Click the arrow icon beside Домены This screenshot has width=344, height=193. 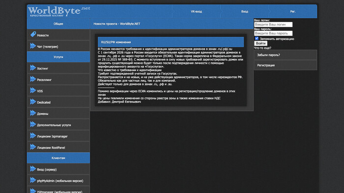[33, 113]
